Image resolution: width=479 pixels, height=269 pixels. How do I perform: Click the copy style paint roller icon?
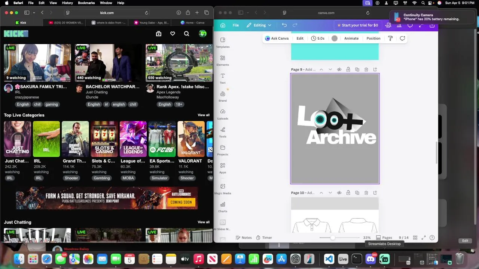390,38
